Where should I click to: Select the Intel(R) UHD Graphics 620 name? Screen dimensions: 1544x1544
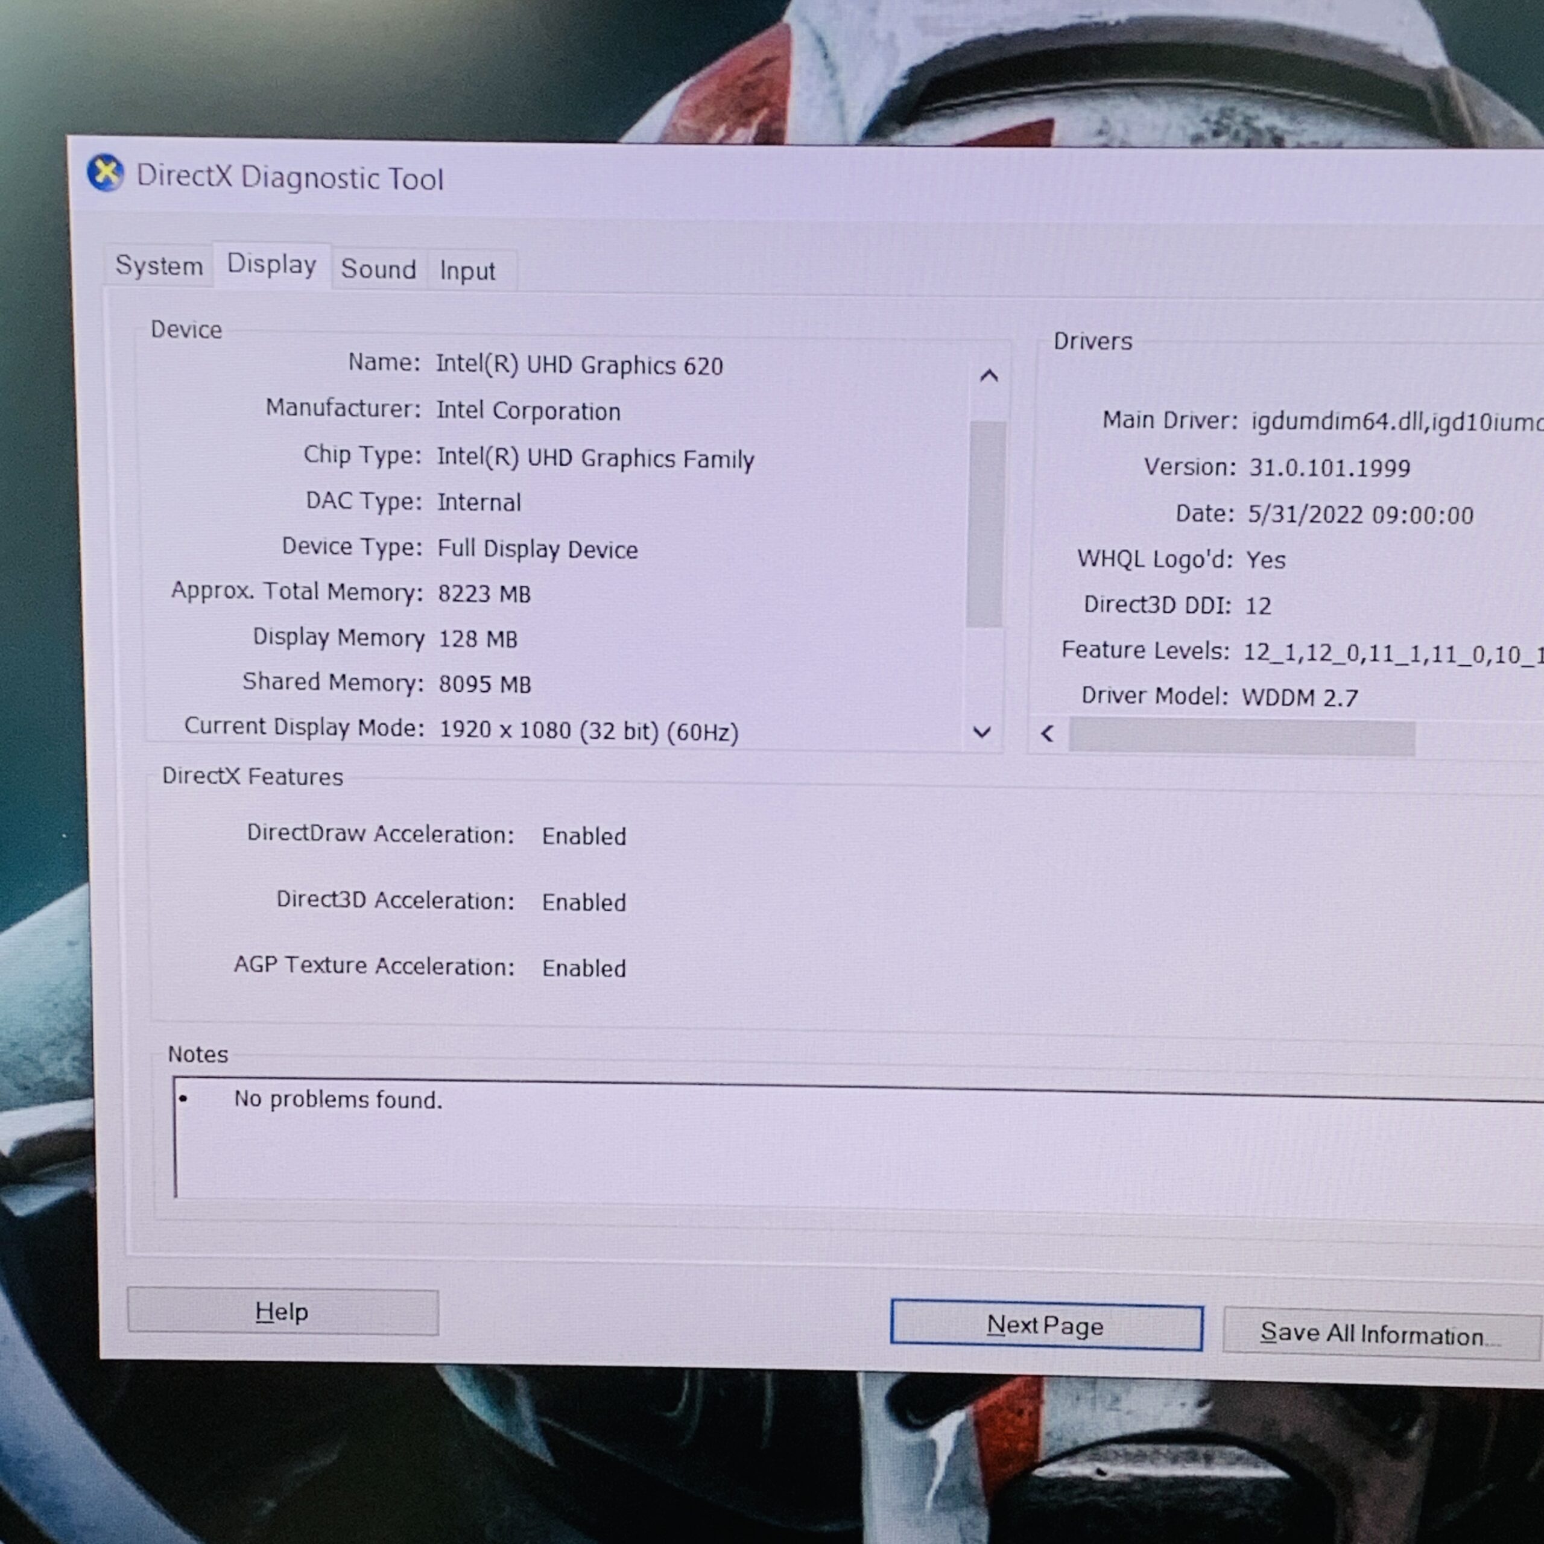pos(580,365)
